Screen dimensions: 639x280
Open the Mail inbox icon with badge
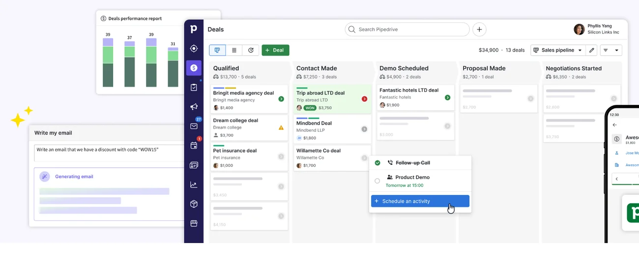pos(194,126)
